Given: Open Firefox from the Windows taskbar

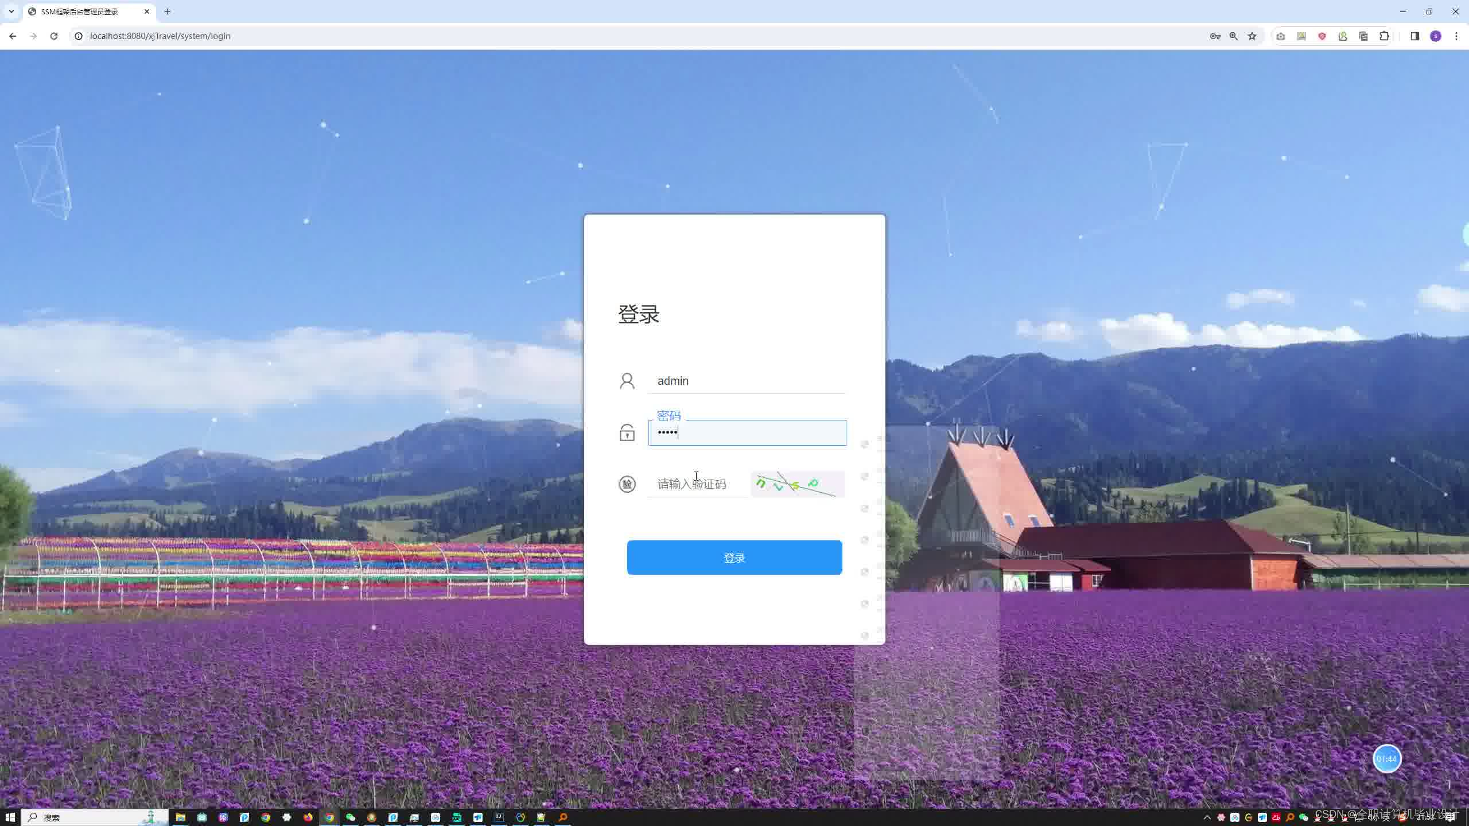Looking at the screenshot, I should [308, 817].
